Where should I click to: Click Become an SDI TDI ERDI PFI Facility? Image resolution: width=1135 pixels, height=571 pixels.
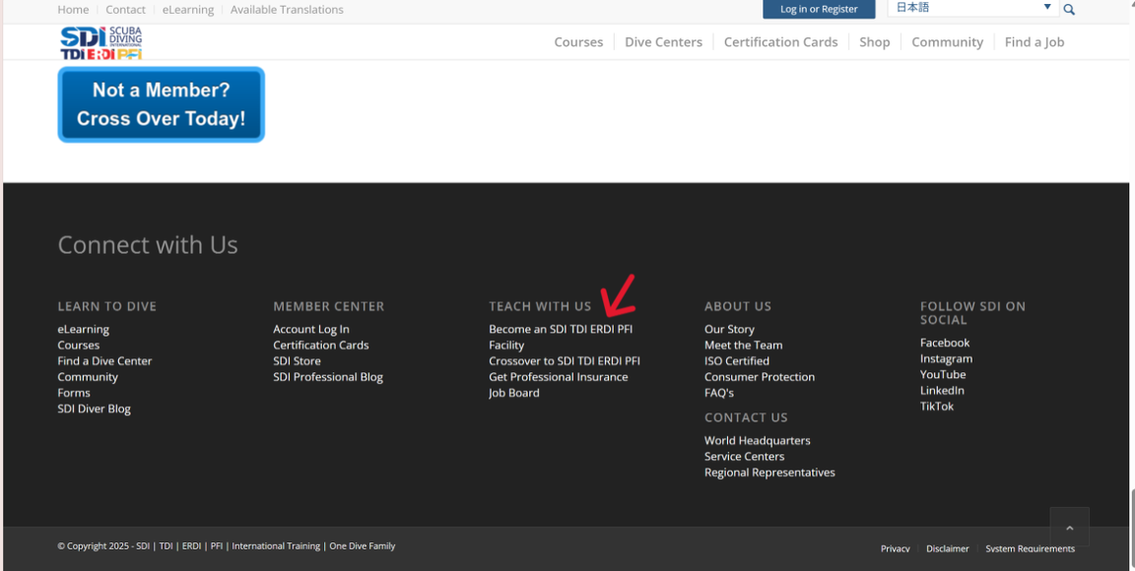click(x=561, y=338)
